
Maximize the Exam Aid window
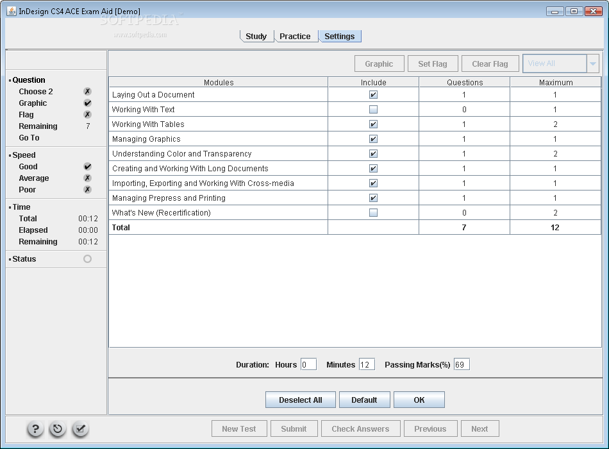[x=574, y=12]
